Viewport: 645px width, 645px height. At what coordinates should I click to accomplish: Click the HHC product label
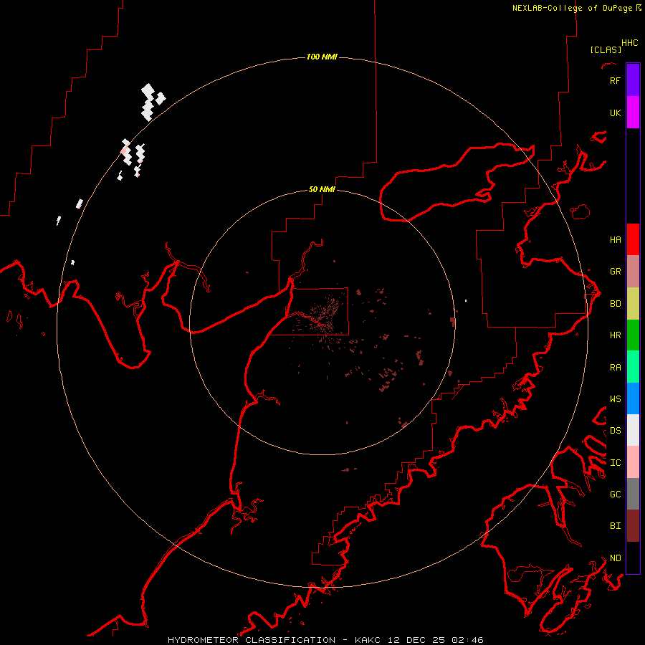629,43
